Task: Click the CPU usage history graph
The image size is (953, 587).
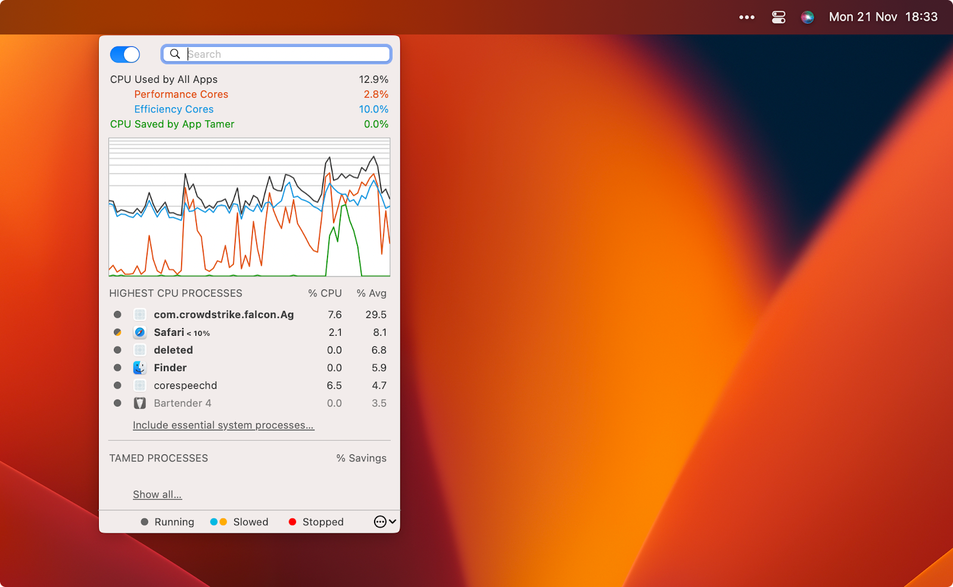Action: (249, 207)
